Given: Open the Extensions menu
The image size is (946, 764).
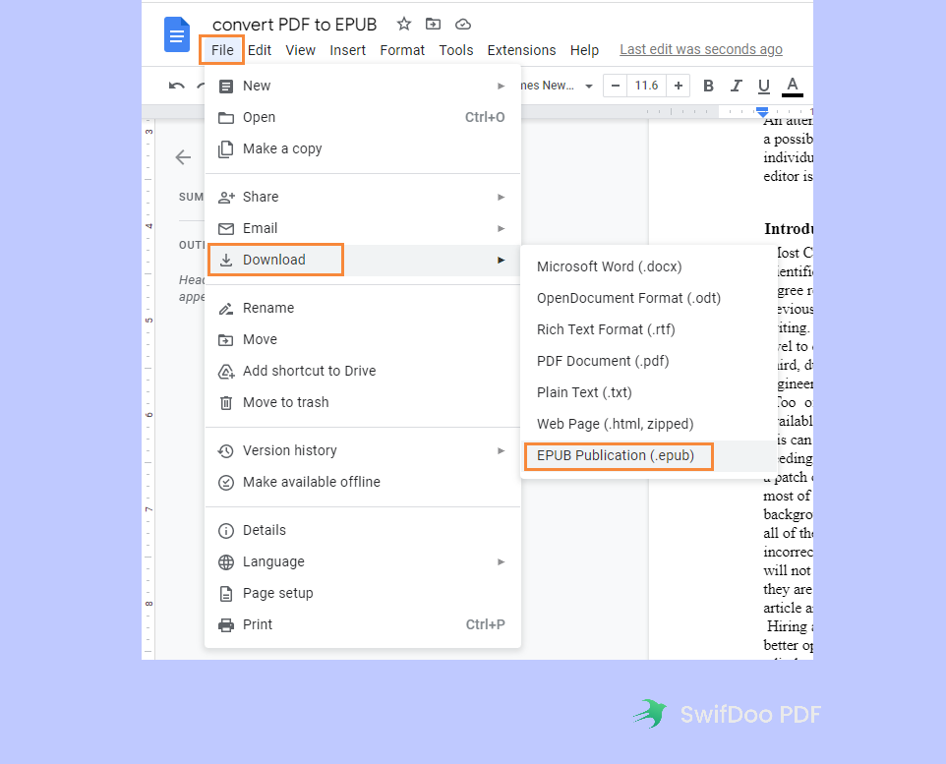Looking at the screenshot, I should (522, 50).
